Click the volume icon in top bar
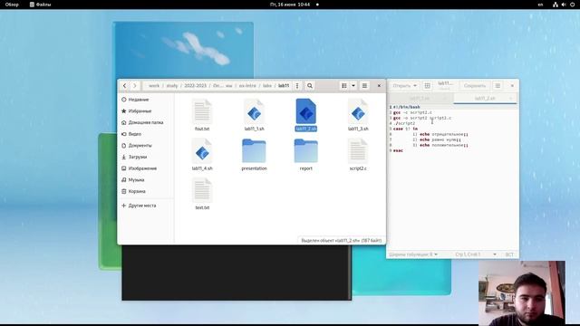The height and width of the screenshot is (326, 580). tap(564, 5)
